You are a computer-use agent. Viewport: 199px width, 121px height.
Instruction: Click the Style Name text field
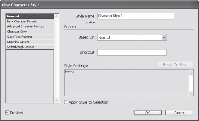[135, 16]
